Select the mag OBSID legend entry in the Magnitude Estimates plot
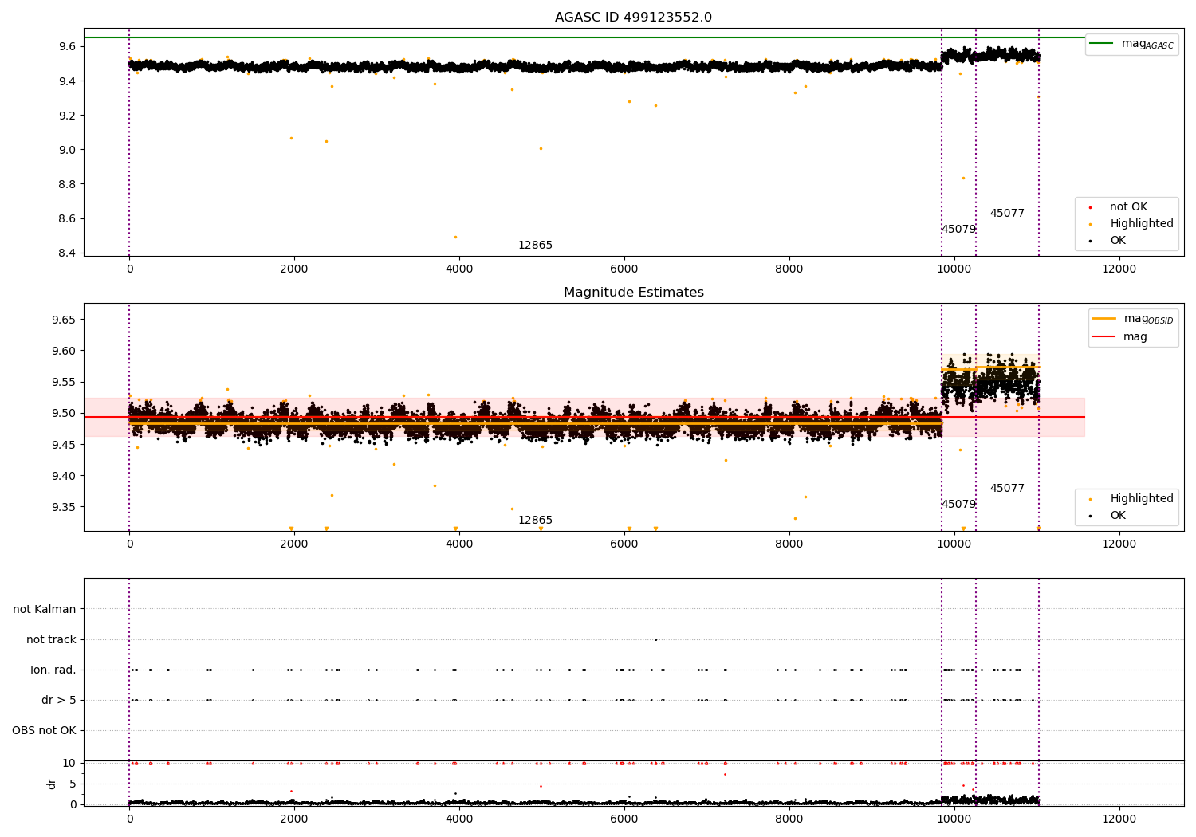This screenshot has height=837, width=1196. pyautogui.click(x=1133, y=319)
